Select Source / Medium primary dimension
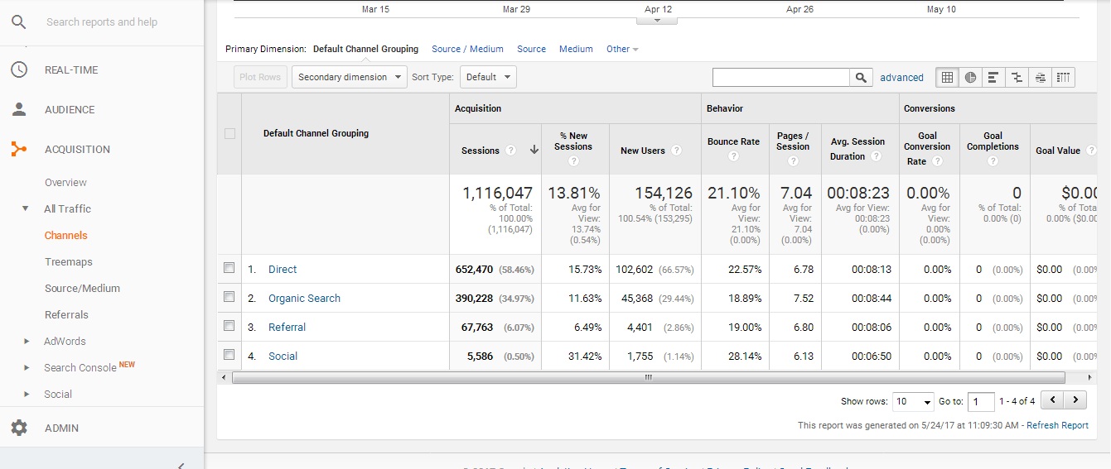The image size is (1111, 469). click(x=467, y=49)
